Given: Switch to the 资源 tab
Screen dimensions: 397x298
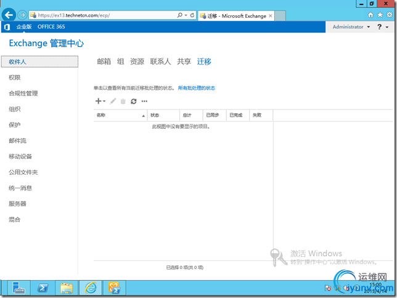Looking at the screenshot, I should 137,62.
